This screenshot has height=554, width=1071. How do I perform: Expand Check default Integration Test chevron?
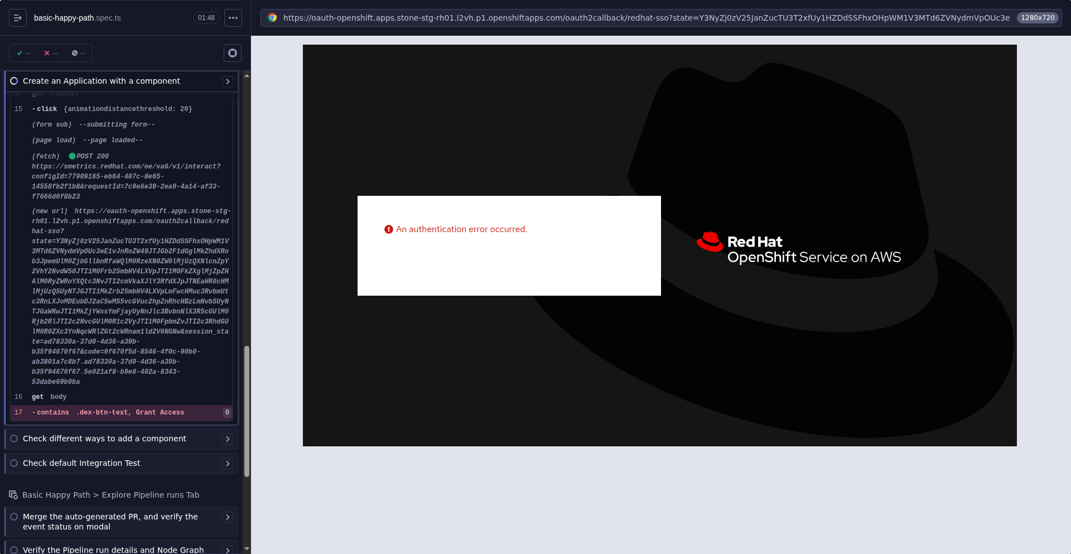(228, 464)
